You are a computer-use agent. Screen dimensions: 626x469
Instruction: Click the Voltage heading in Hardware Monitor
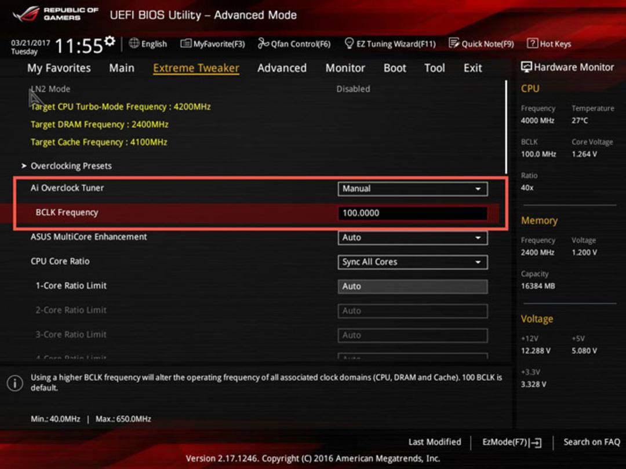[x=537, y=319]
